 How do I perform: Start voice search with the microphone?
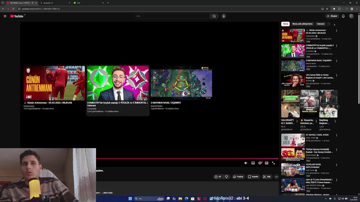224,16
